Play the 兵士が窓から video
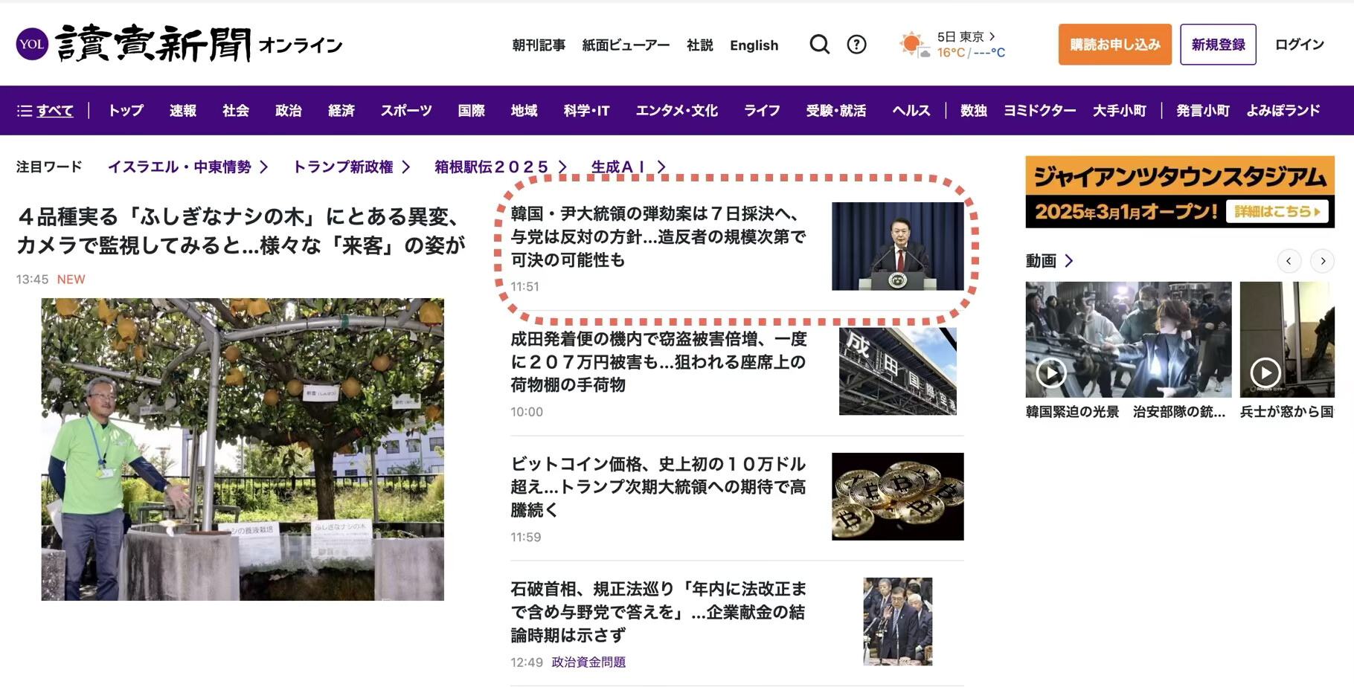This screenshot has height=687, width=1354. pos(1265,372)
